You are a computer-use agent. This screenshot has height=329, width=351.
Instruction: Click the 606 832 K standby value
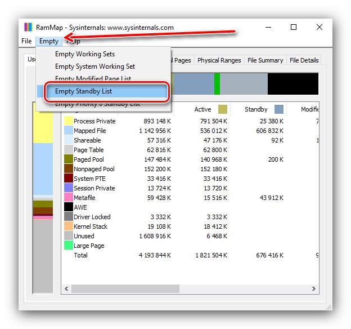[270, 131]
